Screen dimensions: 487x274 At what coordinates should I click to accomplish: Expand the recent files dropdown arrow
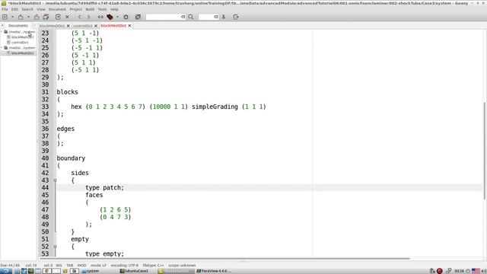(x=28, y=17)
